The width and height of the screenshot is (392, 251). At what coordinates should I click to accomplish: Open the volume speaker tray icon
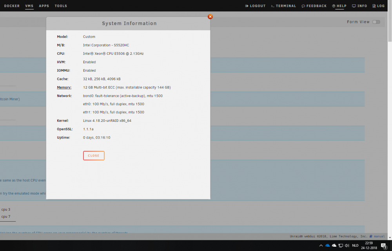(347, 246)
